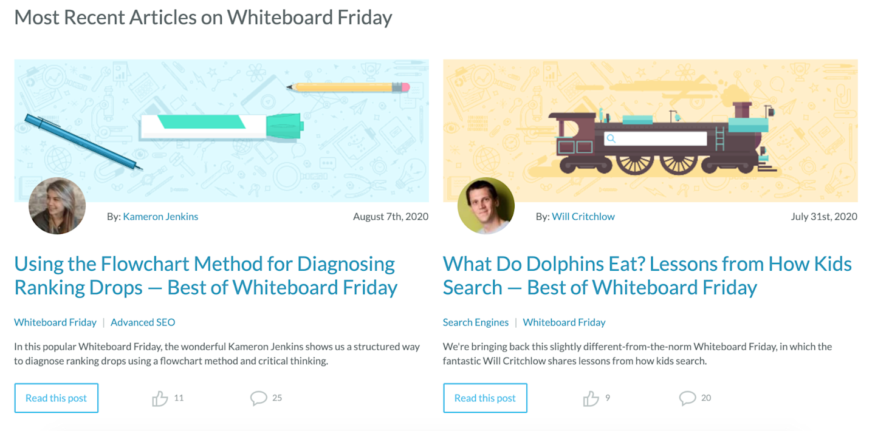Click Read this post for Flowchart article

coord(57,398)
